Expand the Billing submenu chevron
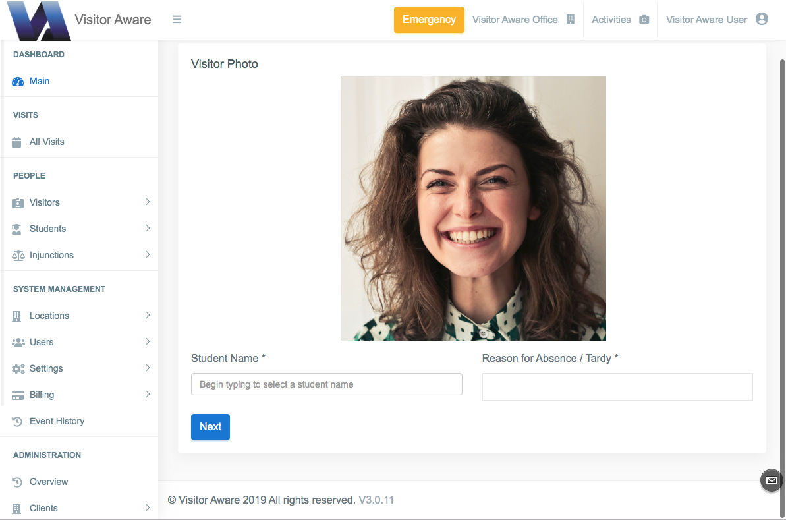Viewport: 786px width, 520px height. pos(148,394)
